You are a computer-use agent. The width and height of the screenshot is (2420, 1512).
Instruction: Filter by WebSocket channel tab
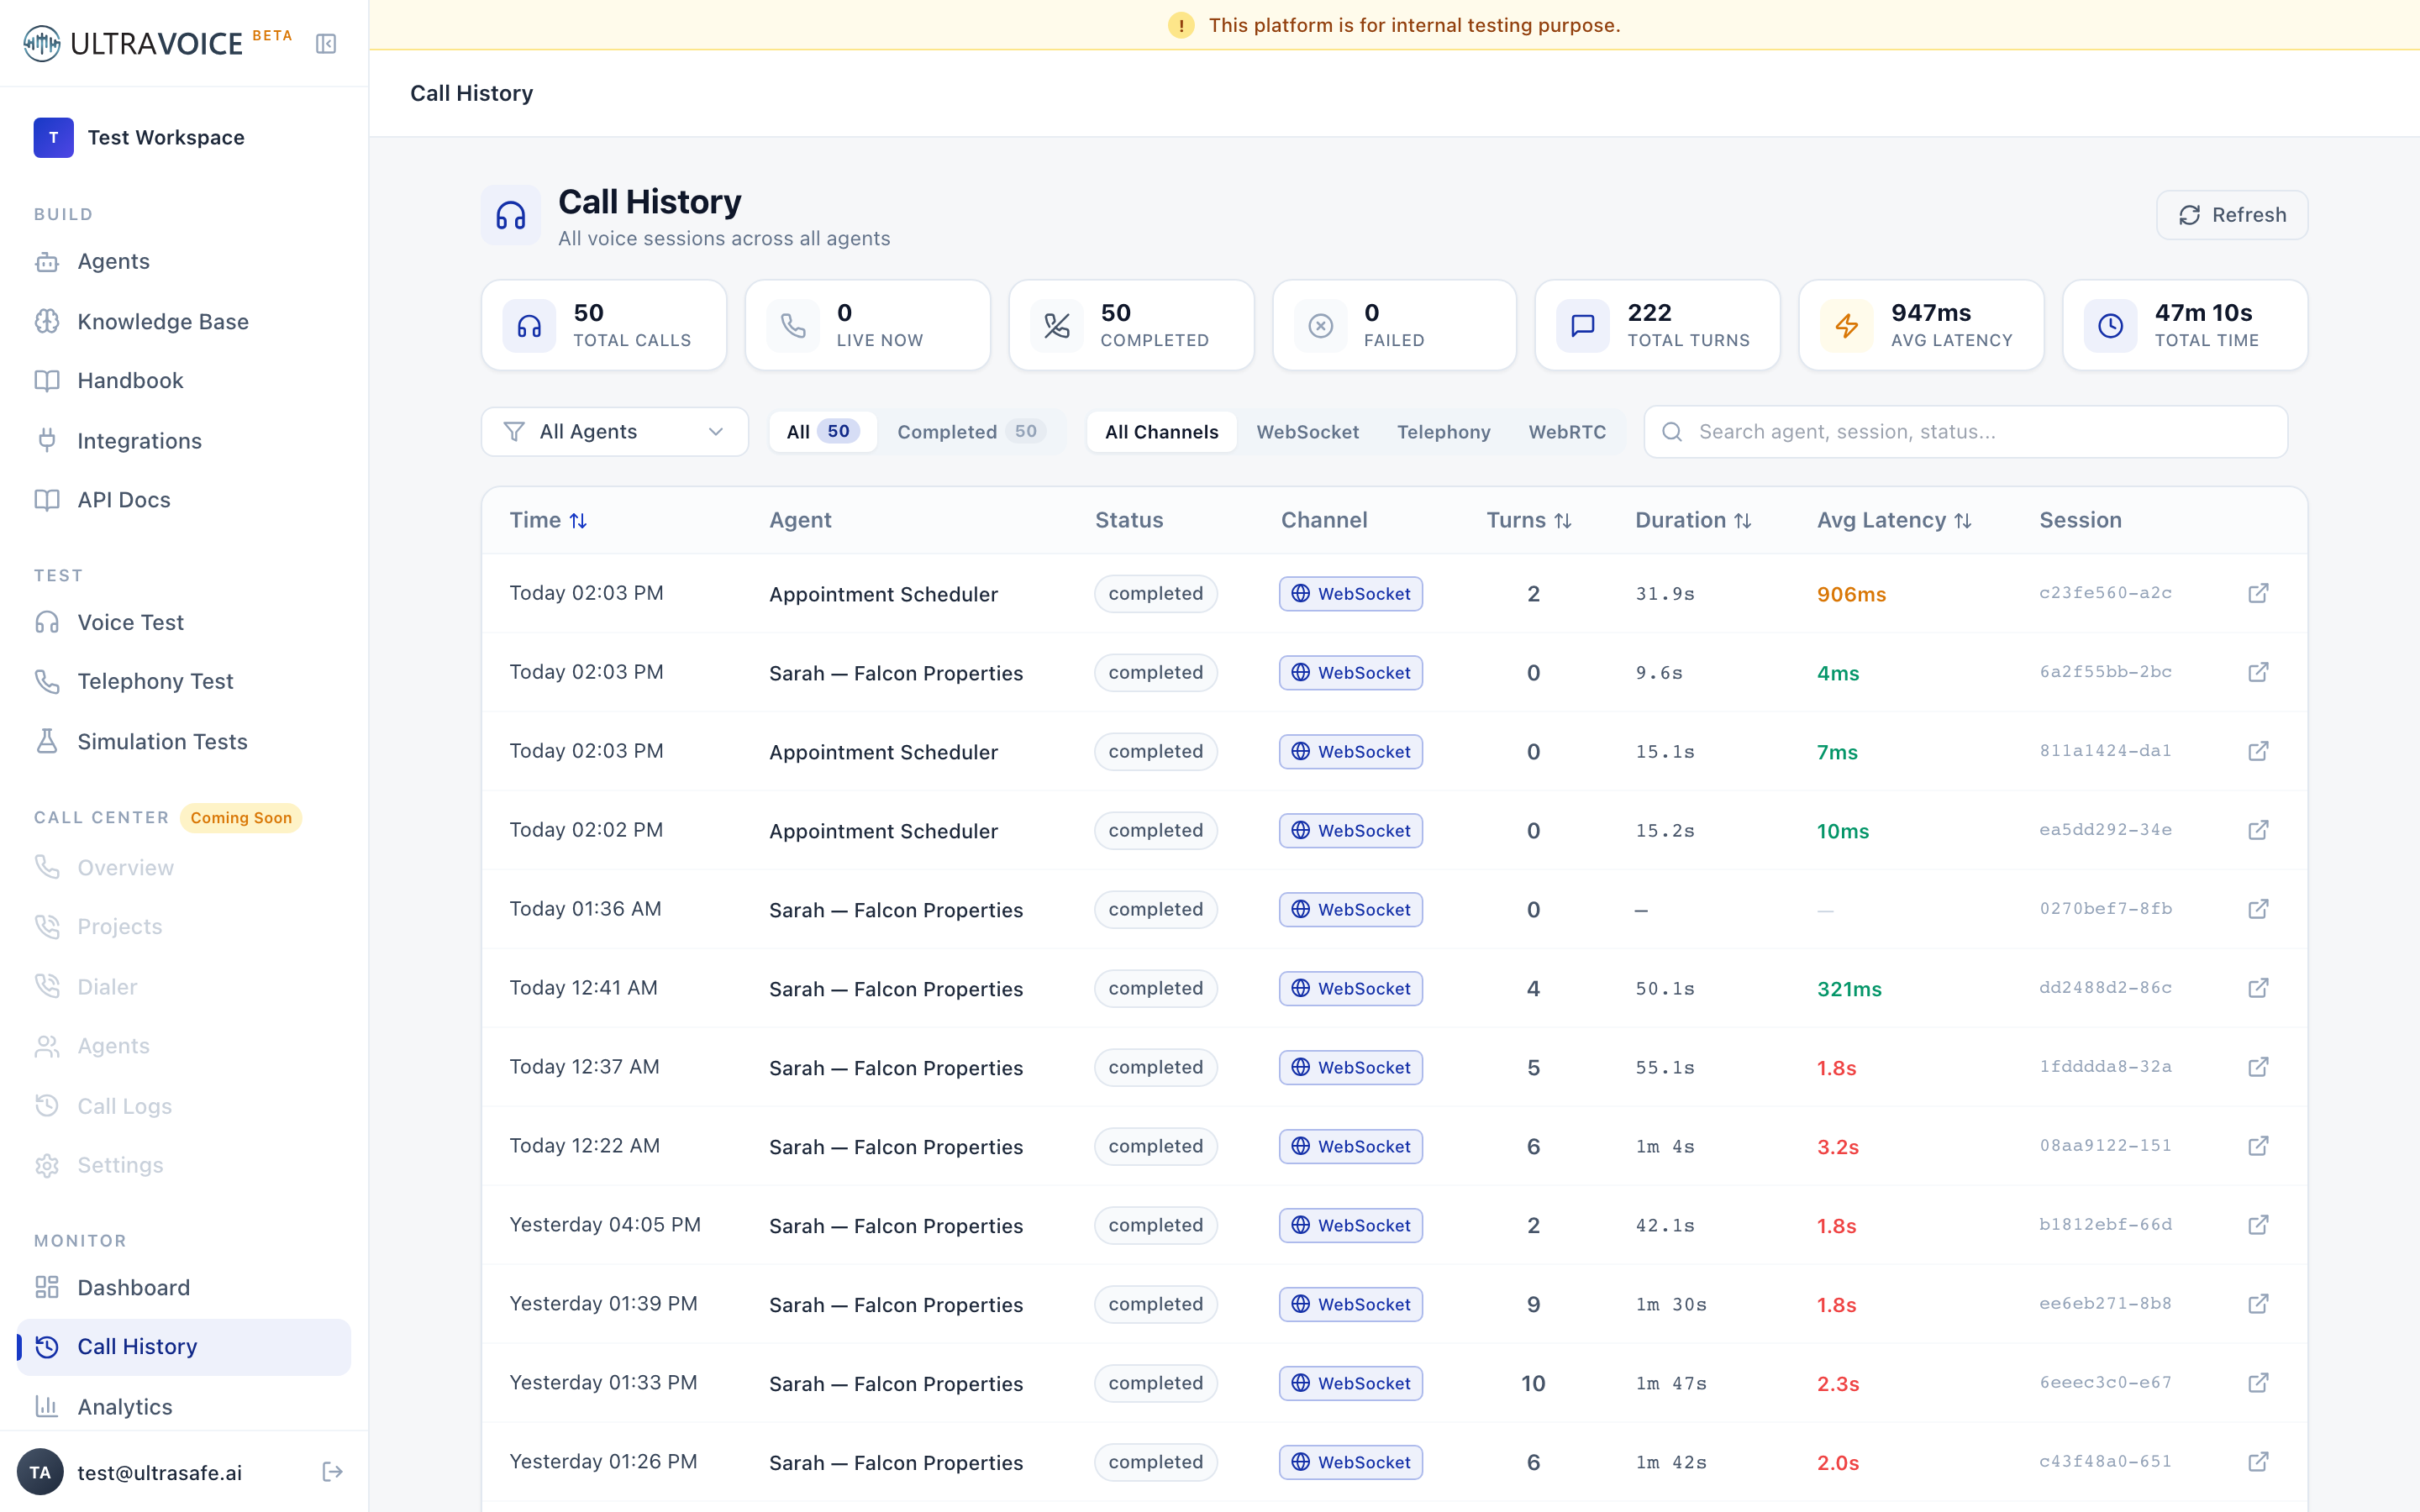(1307, 432)
